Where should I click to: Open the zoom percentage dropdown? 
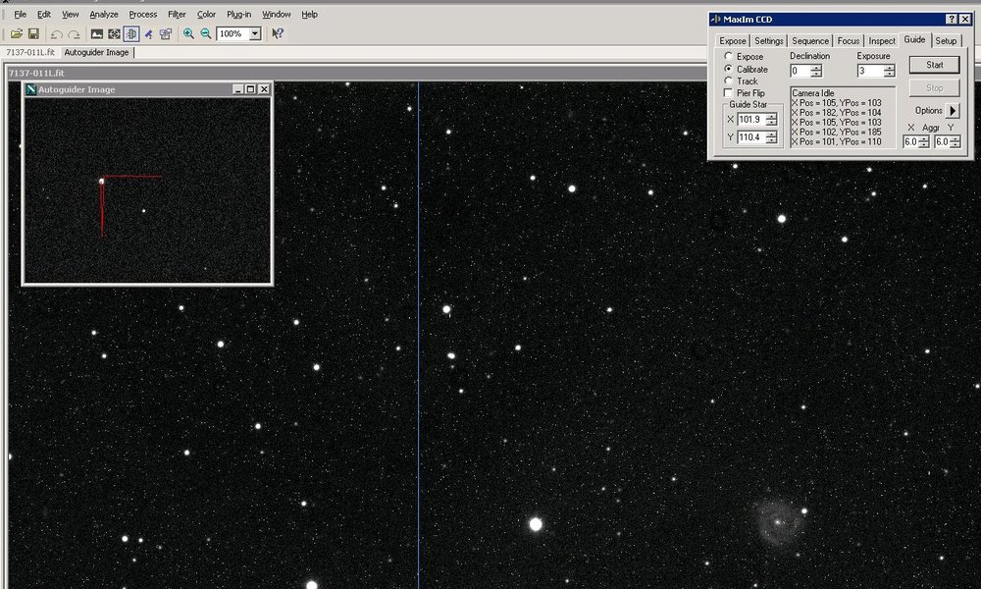255,33
